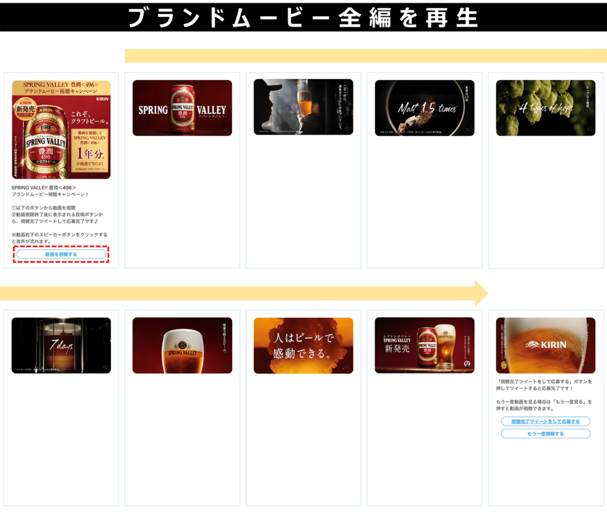
Task: Click the speaker icon on the Malt 1.5 times video
Action: coord(469,129)
